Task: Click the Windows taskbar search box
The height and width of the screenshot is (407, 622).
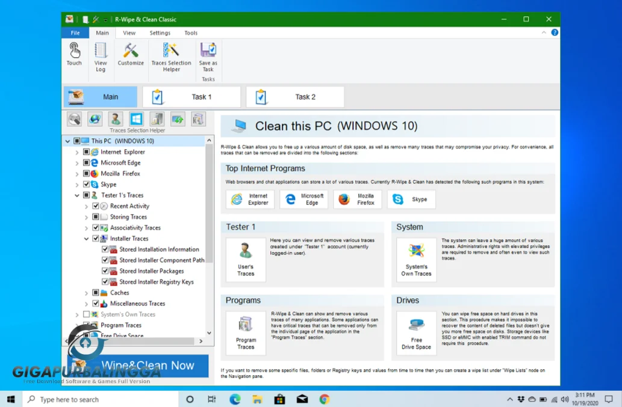Action: tap(101, 399)
